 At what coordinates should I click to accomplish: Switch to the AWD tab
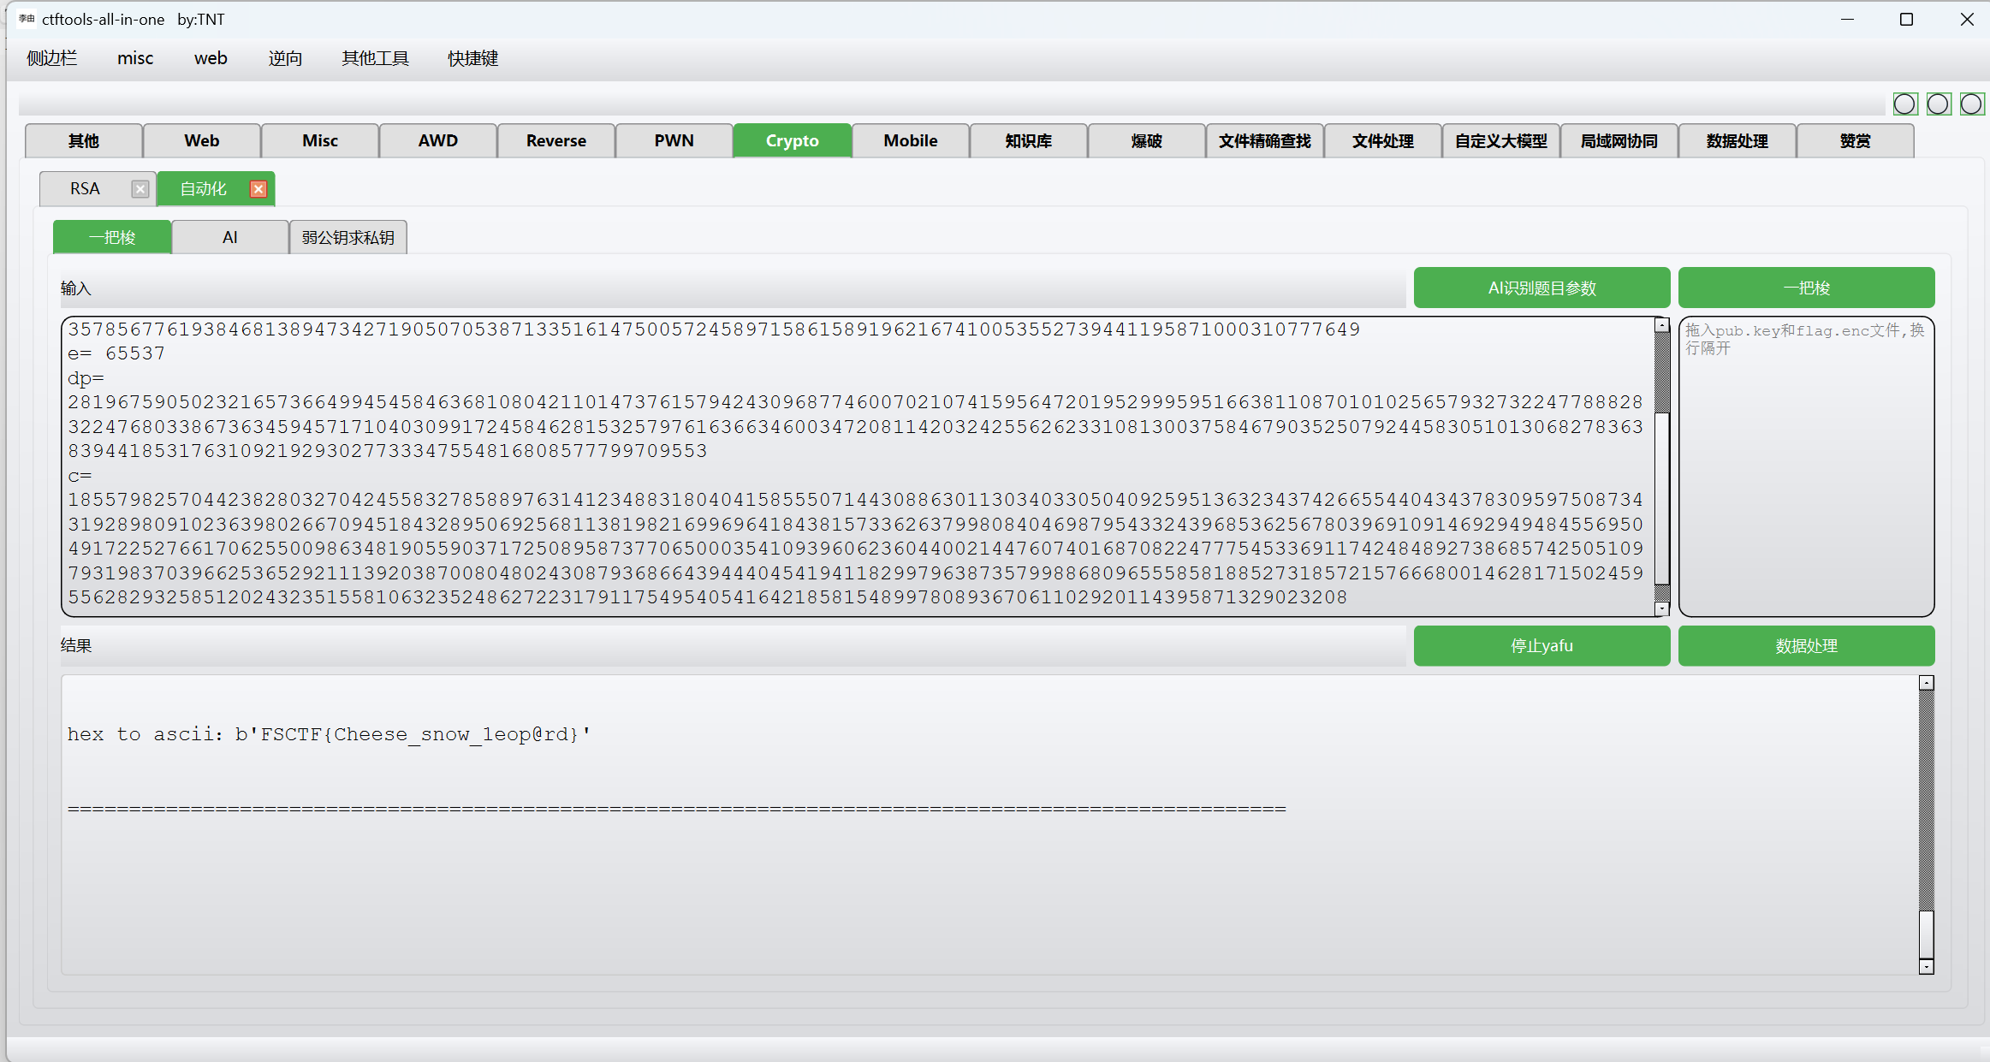[x=438, y=141]
